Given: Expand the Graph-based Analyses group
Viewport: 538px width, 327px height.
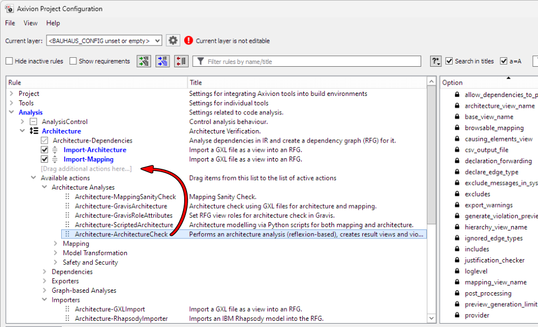Looking at the screenshot, I should [x=44, y=291].
